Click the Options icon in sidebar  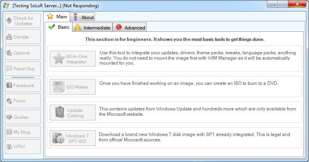[x=9, y=53]
